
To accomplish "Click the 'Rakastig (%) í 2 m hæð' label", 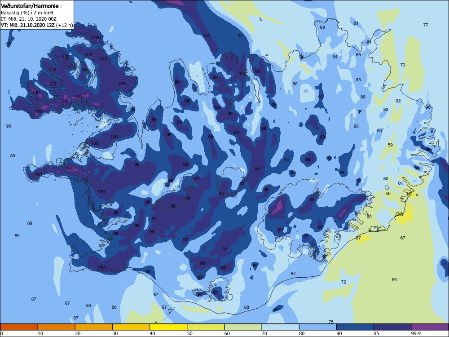I will [x=27, y=13].
